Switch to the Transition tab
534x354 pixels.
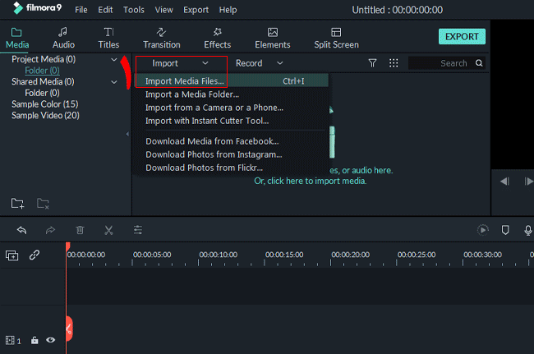pyautogui.click(x=162, y=37)
